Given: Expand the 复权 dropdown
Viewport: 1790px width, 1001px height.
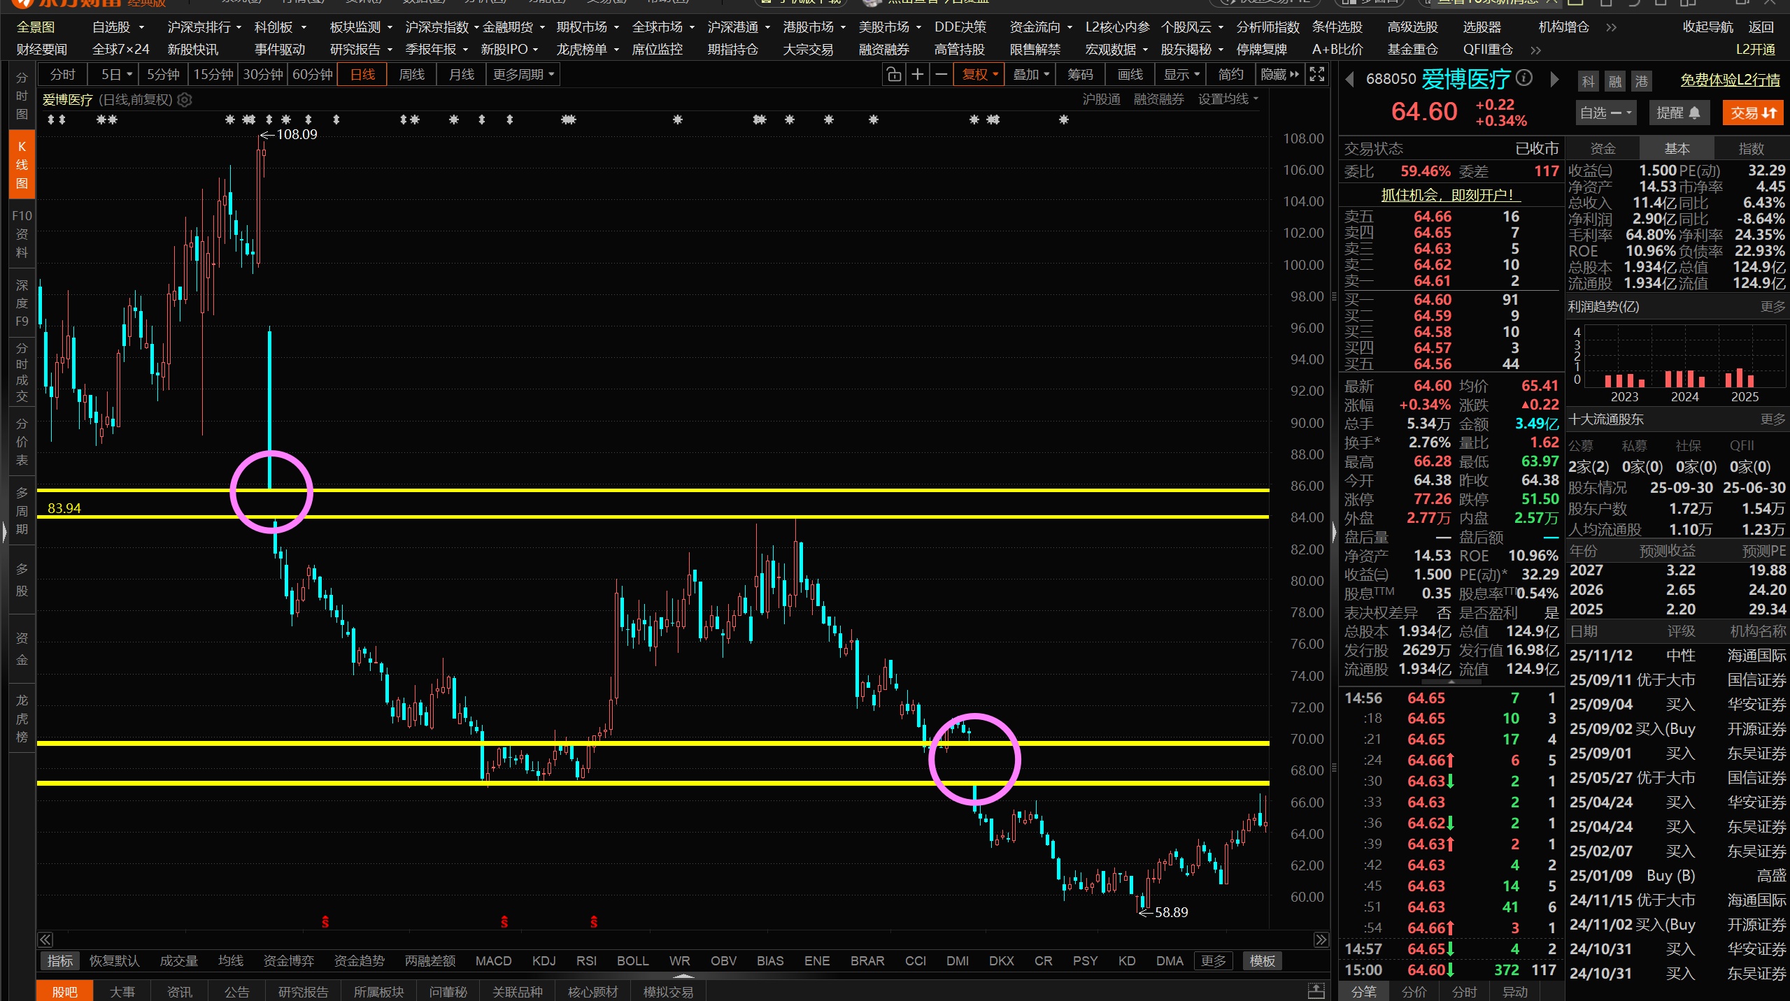Looking at the screenshot, I should (x=979, y=75).
